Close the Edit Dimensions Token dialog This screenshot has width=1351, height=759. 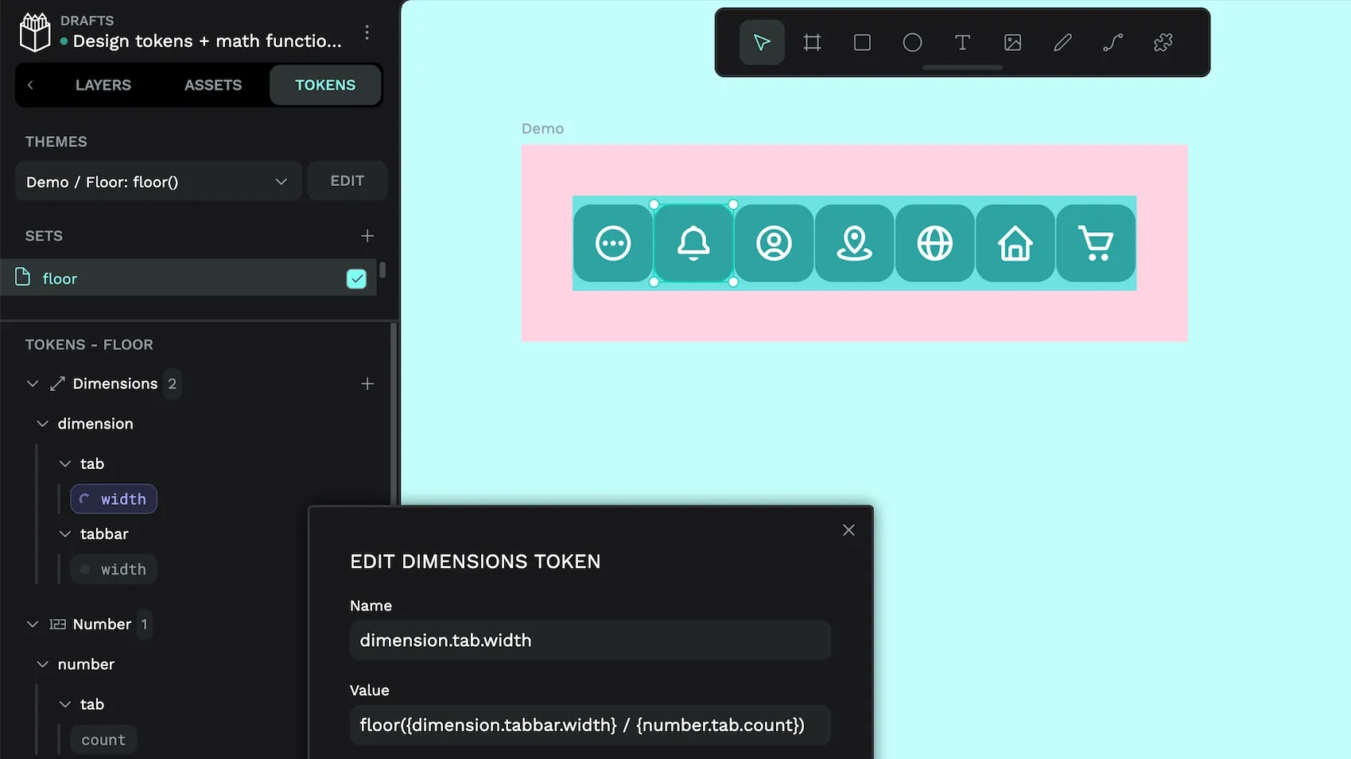tap(848, 530)
